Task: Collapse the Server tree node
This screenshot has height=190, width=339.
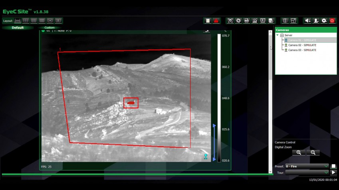Action: (x=278, y=35)
